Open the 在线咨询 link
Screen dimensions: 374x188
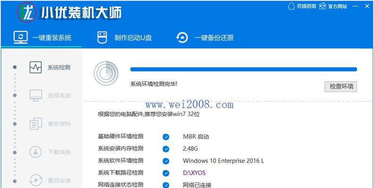point(306,6)
